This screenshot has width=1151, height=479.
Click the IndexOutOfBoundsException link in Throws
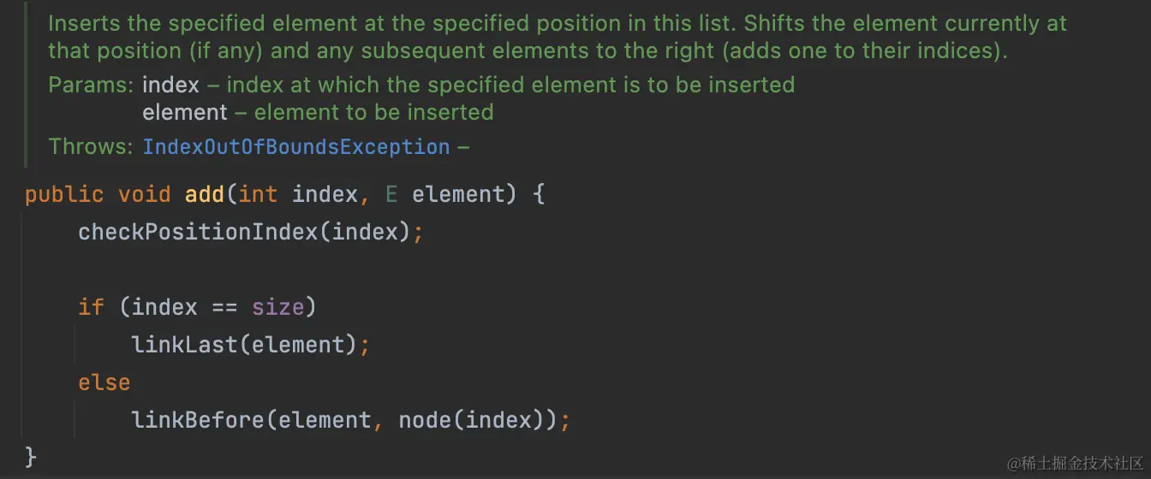click(295, 147)
